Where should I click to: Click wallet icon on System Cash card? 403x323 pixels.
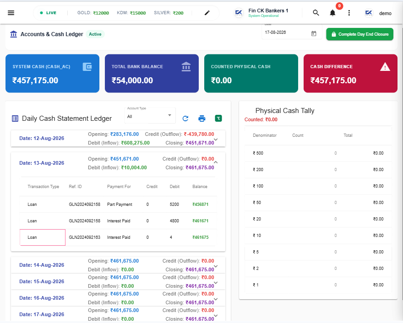coord(87,67)
